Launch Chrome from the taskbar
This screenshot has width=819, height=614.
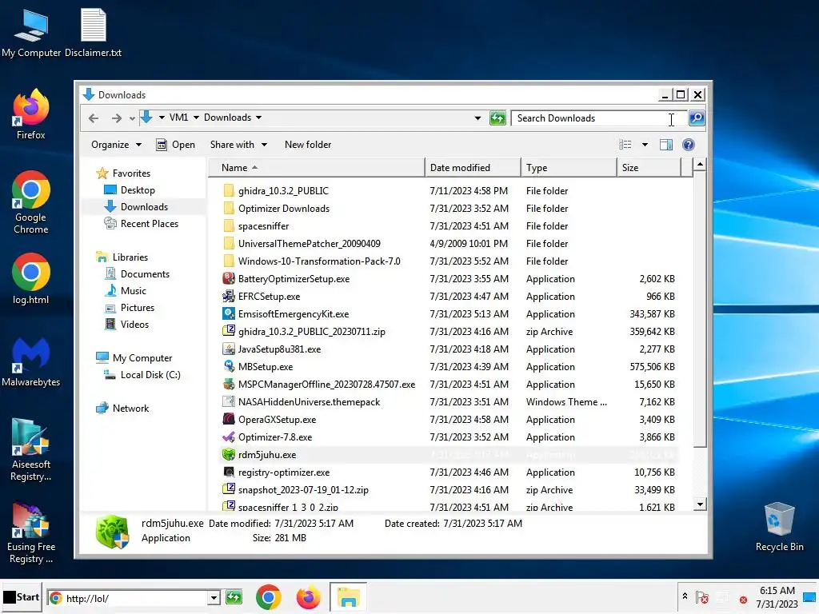click(269, 597)
